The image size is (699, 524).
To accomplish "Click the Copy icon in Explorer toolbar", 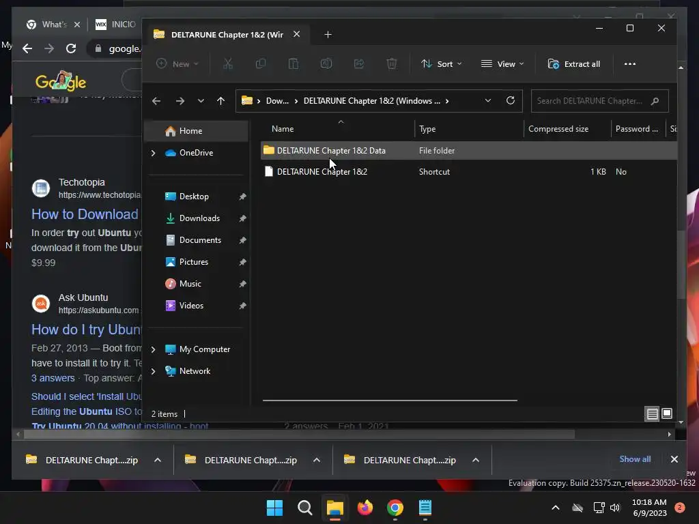I will 260,63.
